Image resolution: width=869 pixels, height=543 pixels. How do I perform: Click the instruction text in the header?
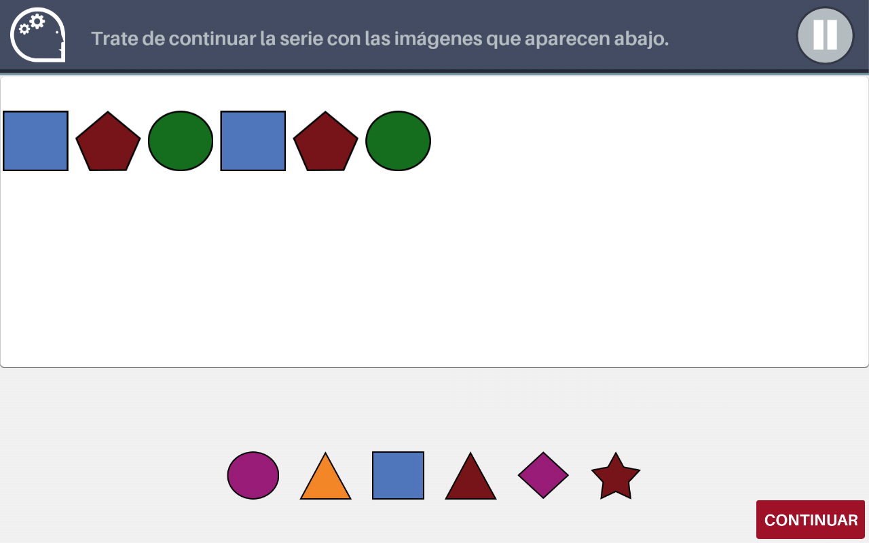click(380, 39)
